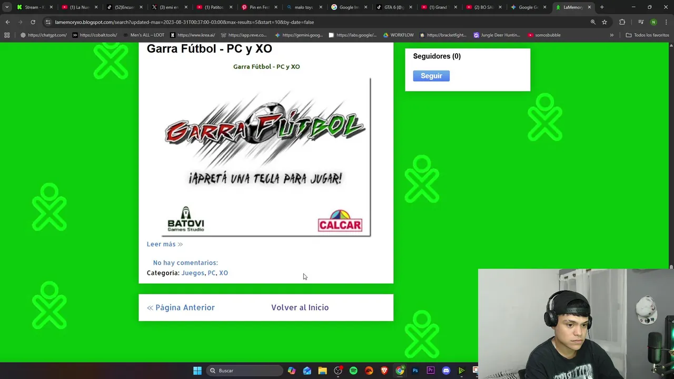Open the Chrome profile avatar

coord(653,22)
